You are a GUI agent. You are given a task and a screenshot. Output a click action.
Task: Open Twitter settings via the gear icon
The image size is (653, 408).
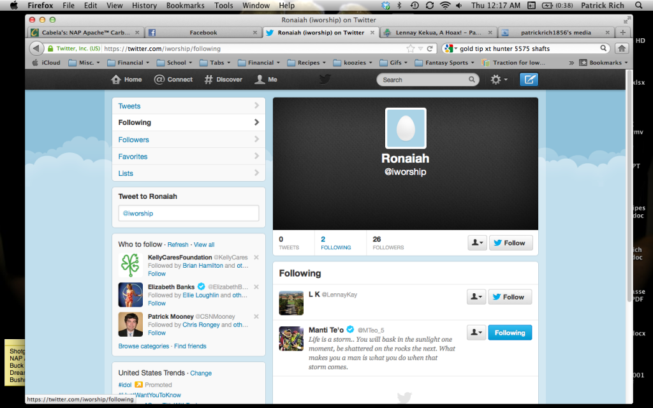[496, 79]
